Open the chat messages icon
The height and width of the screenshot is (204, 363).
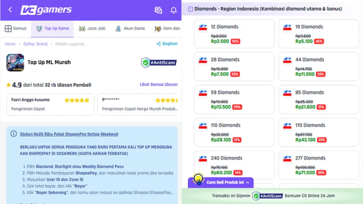158,10
